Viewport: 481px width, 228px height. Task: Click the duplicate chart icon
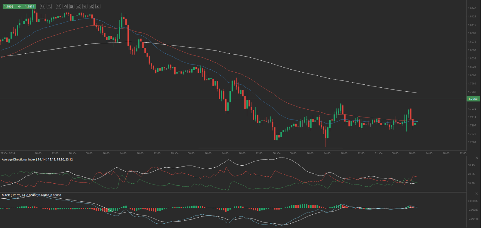point(85,6)
